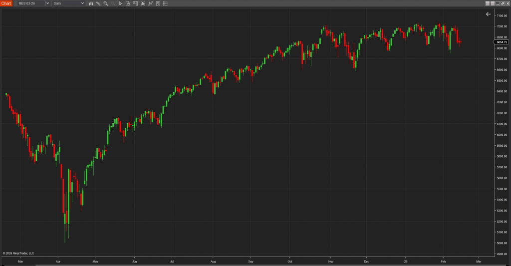Screen dimensions: 511x266
Task: Select the orange Chart tab
Action: (6, 3)
